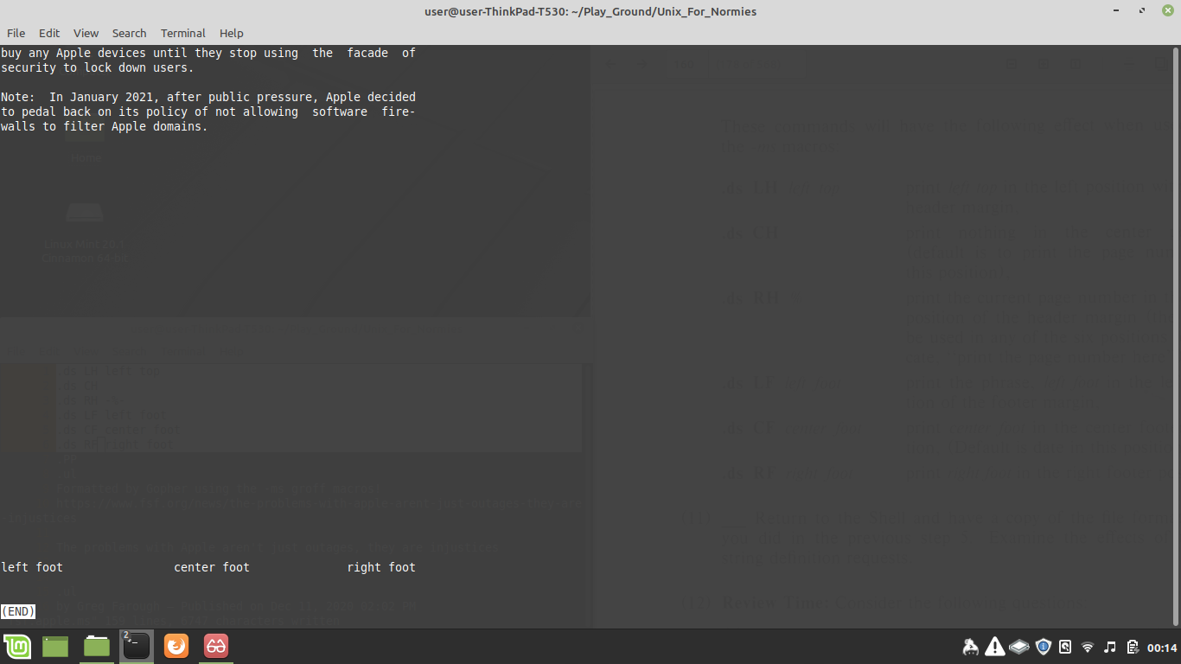Launch Firefox from the taskbar

coord(176,646)
